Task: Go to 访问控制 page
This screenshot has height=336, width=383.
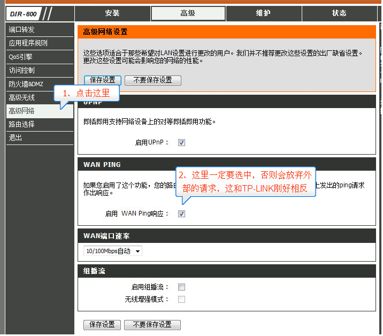Action: (x=22, y=70)
